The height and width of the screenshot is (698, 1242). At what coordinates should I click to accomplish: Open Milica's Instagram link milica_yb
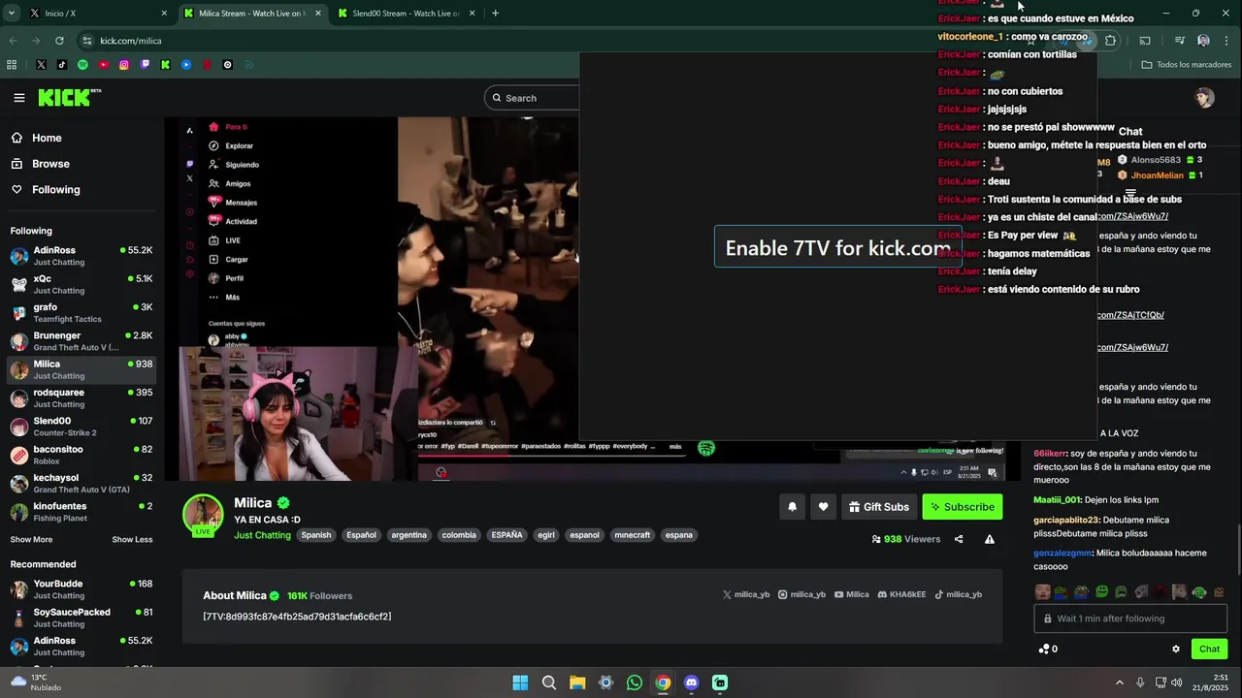tap(801, 594)
